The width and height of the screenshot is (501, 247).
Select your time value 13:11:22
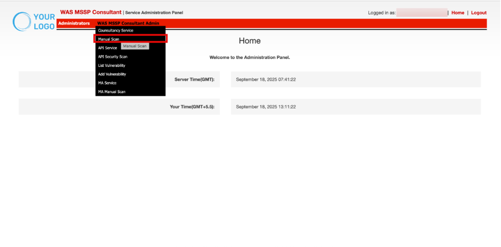pos(266,107)
